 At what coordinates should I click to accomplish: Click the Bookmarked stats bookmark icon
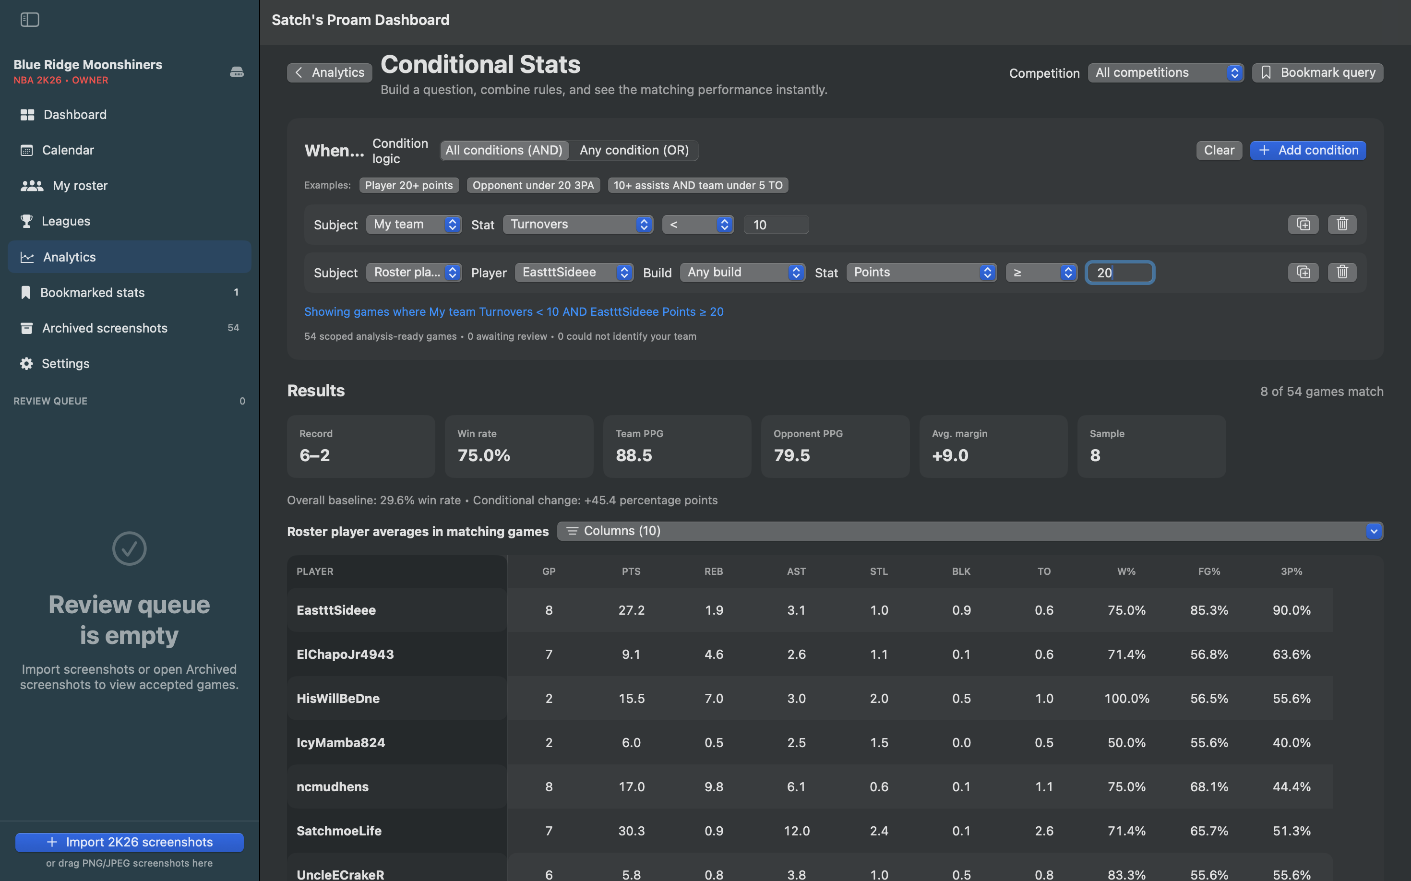pos(25,293)
